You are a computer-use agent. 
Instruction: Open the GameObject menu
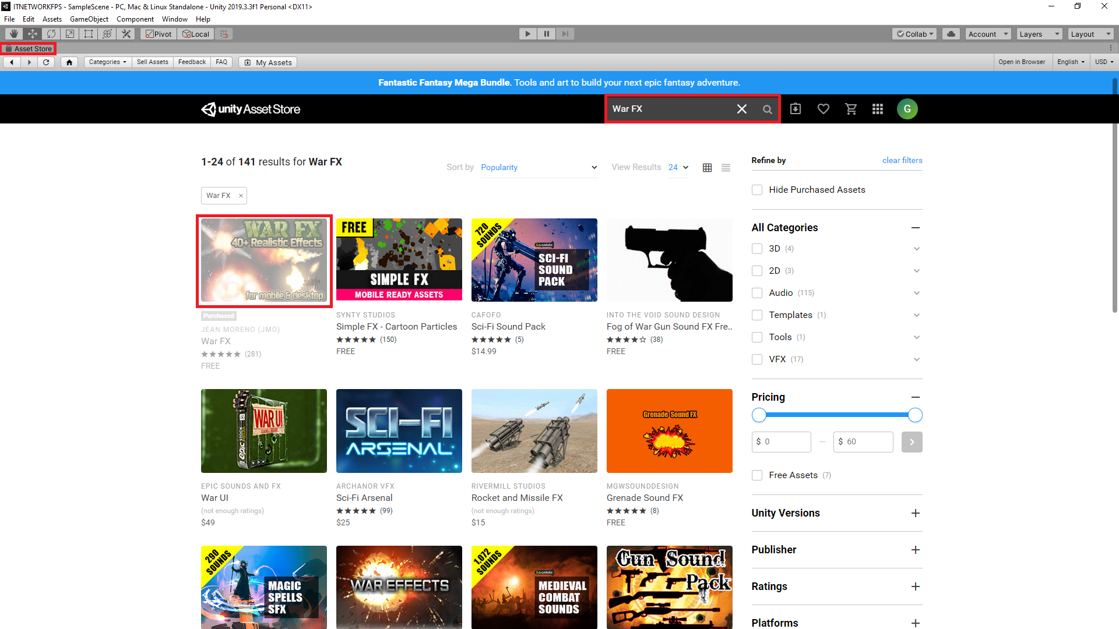[x=89, y=19]
